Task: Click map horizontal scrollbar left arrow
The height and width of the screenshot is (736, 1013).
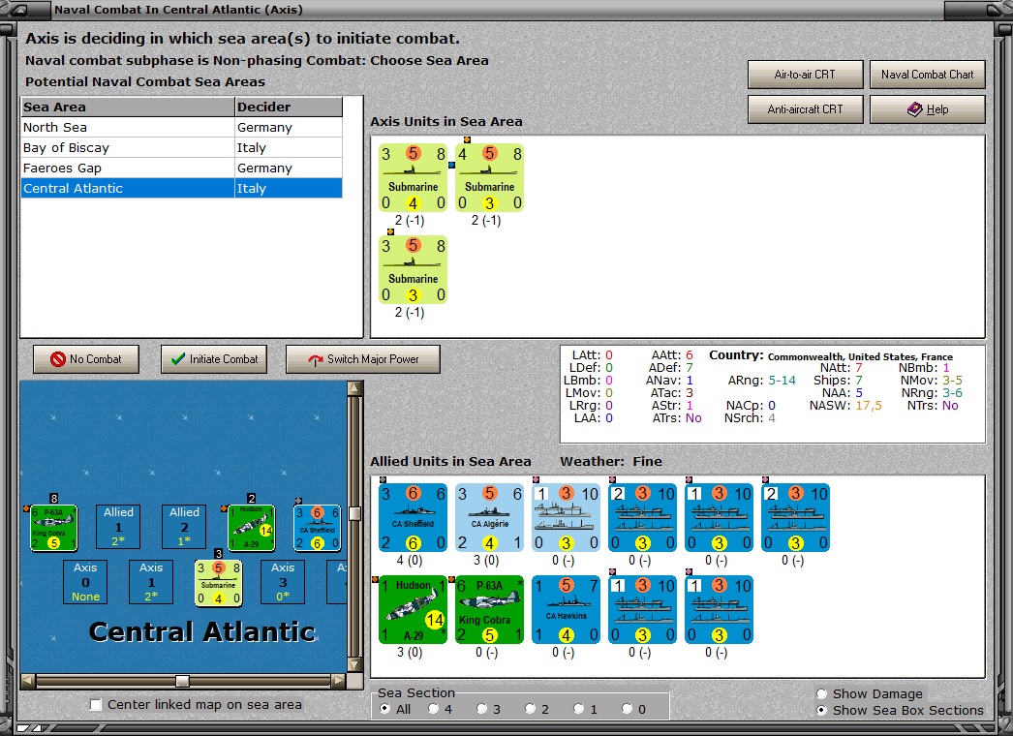Action: tap(28, 681)
